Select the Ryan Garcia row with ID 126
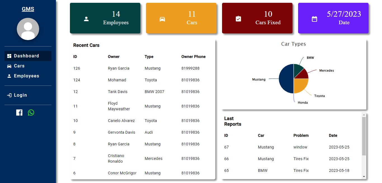This screenshot has height=183, width=382. [143, 68]
